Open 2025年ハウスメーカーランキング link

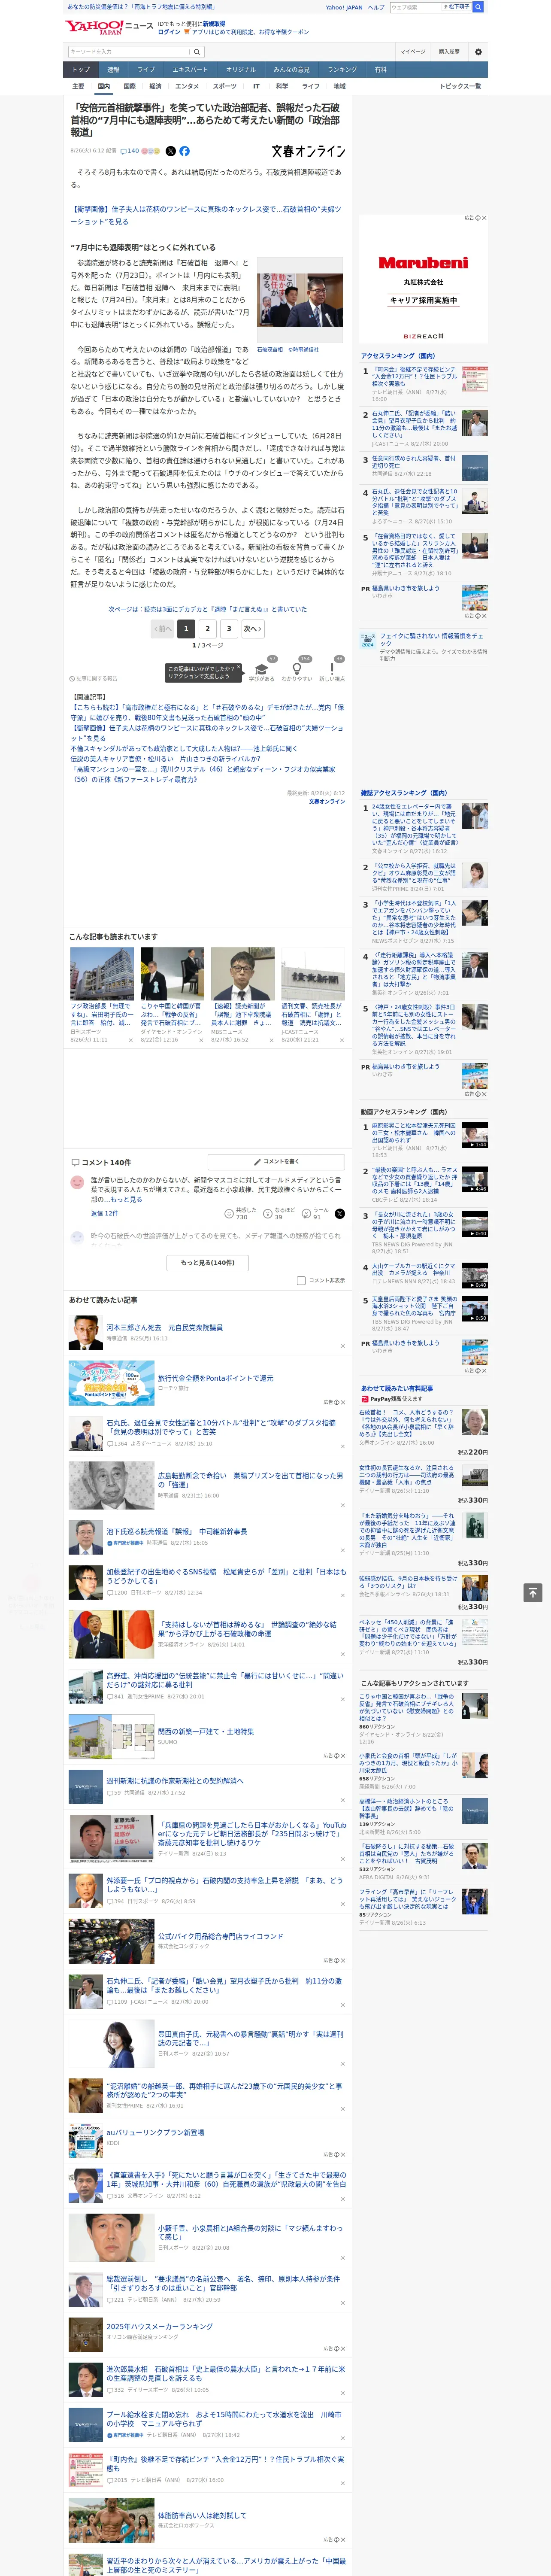click(x=160, y=2326)
